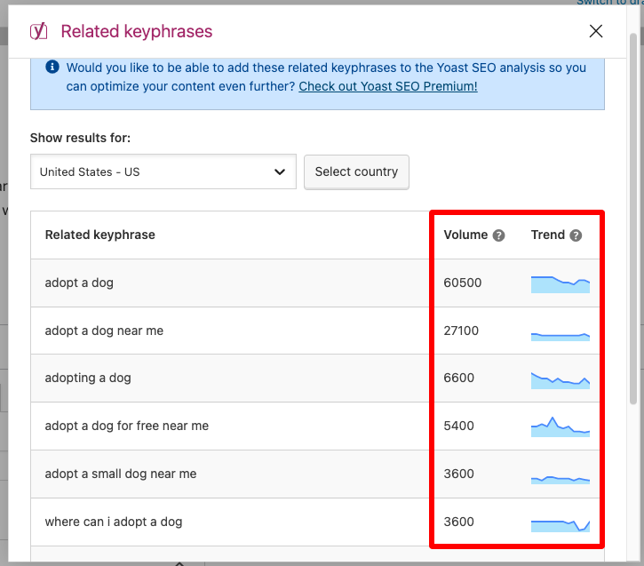The height and width of the screenshot is (566, 644).
Task: Click the 'Show results for:' label
Action: [80, 138]
